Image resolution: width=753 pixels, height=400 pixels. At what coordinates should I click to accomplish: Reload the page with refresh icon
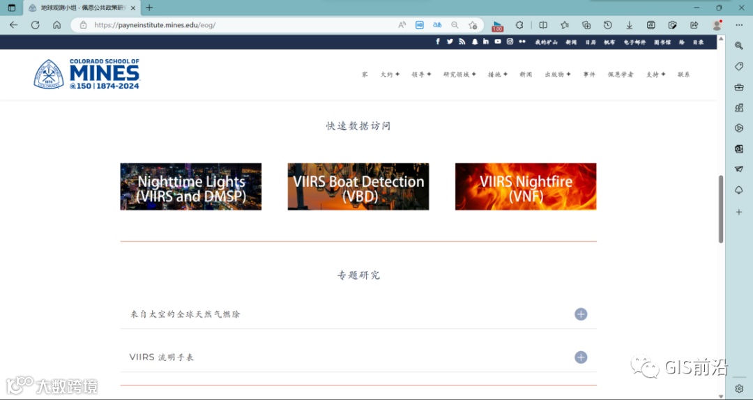pos(35,25)
